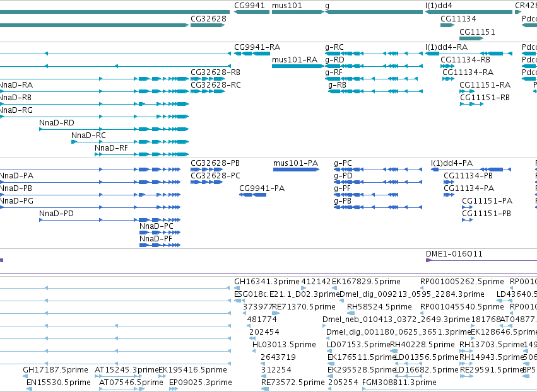Select the CG11151-RB transcript
The height and width of the screenshot is (392, 537).
(x=471, y=104)
